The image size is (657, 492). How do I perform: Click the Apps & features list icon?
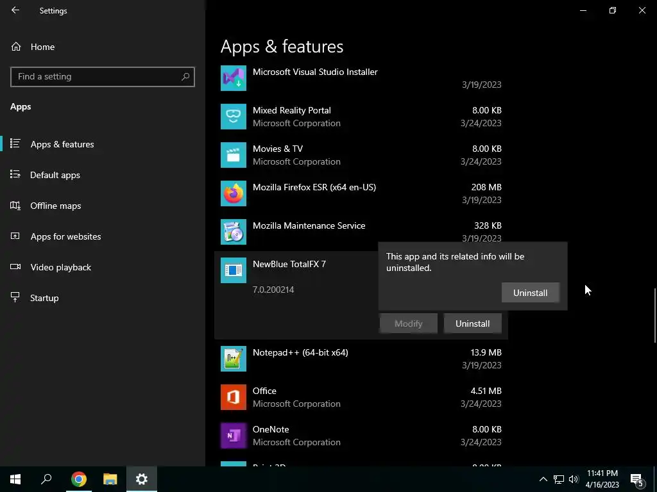point(15,143)
